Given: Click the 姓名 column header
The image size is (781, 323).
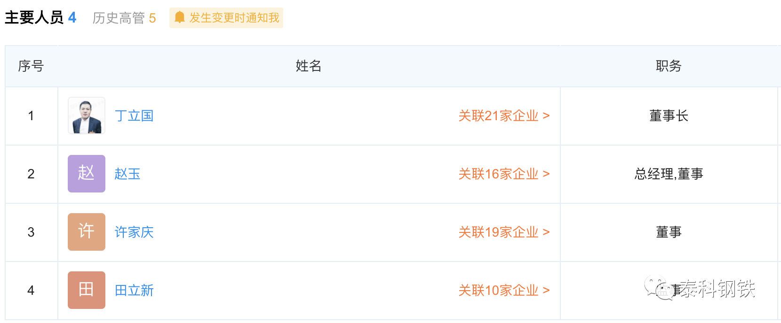Looking at the screenshot, I should coord(309,66).
